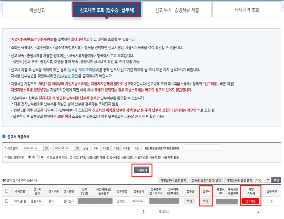284x219 pixels.
Task: Click the 2021년1월 cell
Action: click(20, 201)
